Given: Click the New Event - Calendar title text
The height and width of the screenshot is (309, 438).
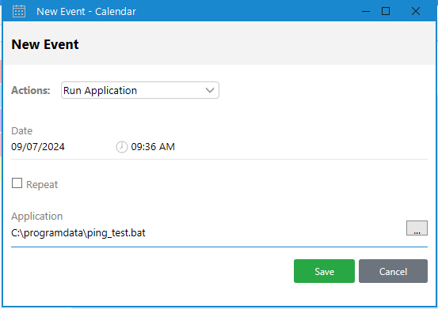Looking at the screenshot, I should pyautogui.click(x=86, y=12).
